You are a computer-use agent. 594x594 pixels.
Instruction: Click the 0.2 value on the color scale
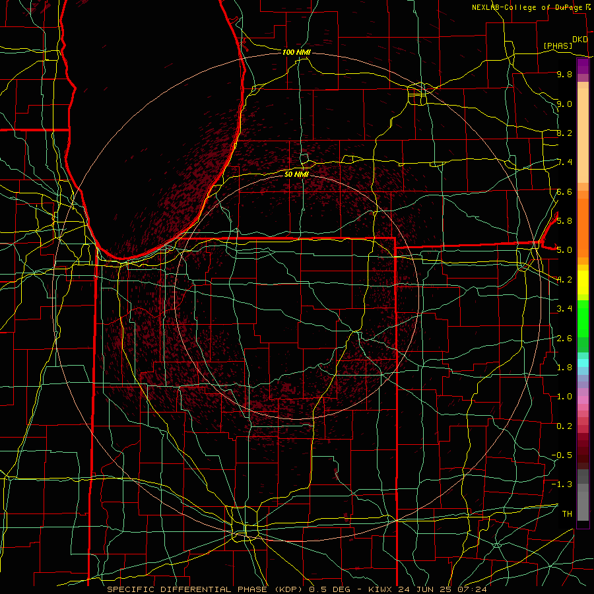[x=564, y=426]
